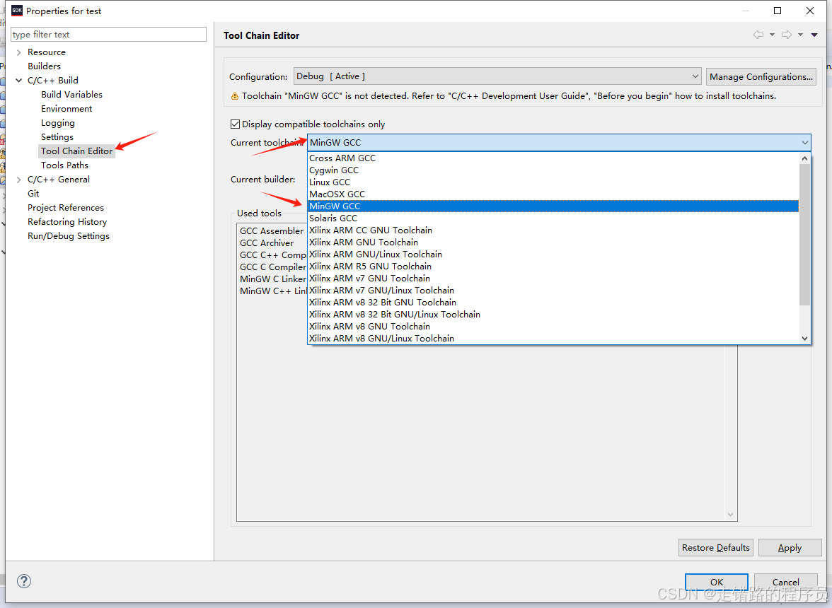Select Builders in the tree
The width and height of the screenshot is (832, 608).
44,66
